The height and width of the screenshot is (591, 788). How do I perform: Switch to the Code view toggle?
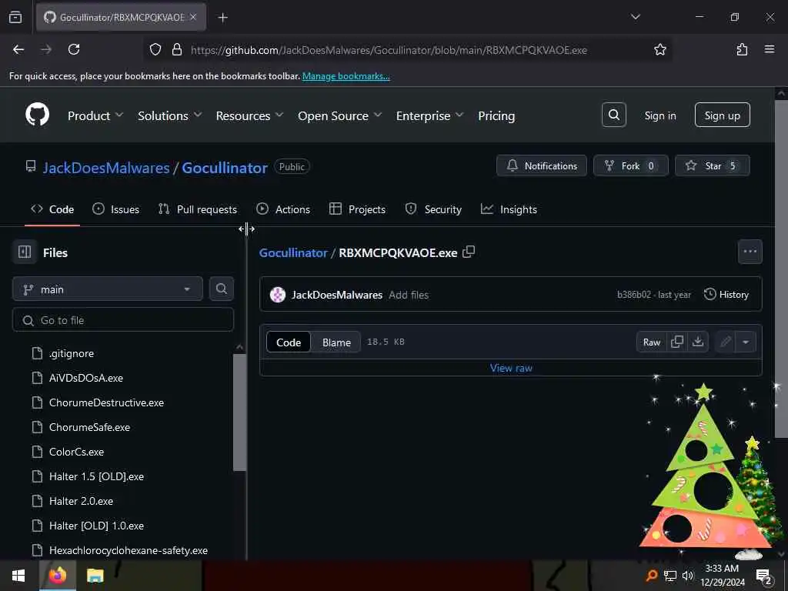point(289,342)
